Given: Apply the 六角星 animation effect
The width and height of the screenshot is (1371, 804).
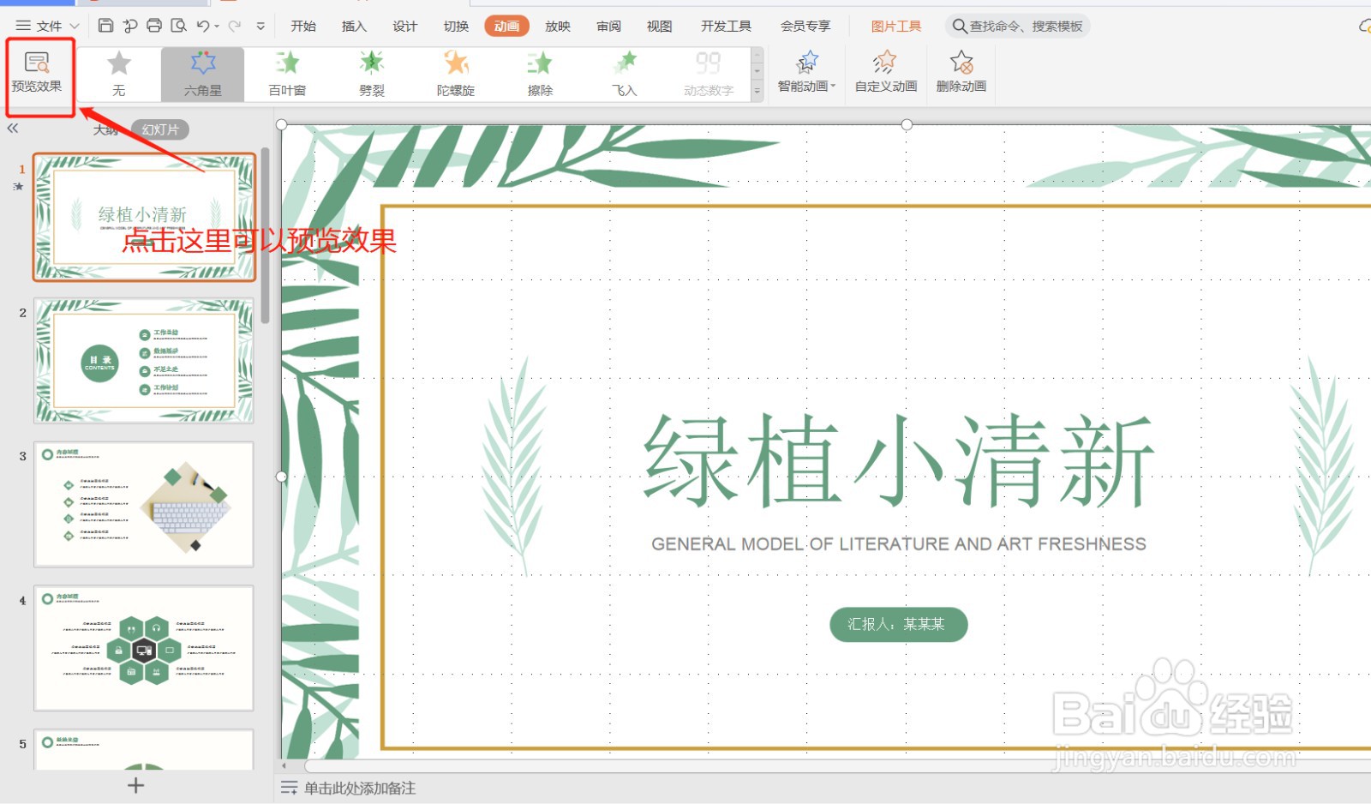Looking at the screenshot, I should click(202, 73).
